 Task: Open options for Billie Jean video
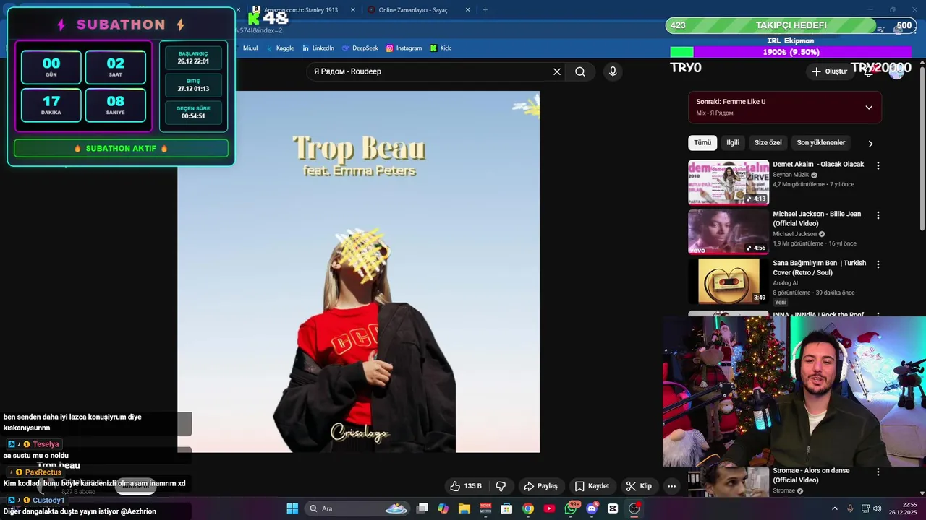(878, 215)
